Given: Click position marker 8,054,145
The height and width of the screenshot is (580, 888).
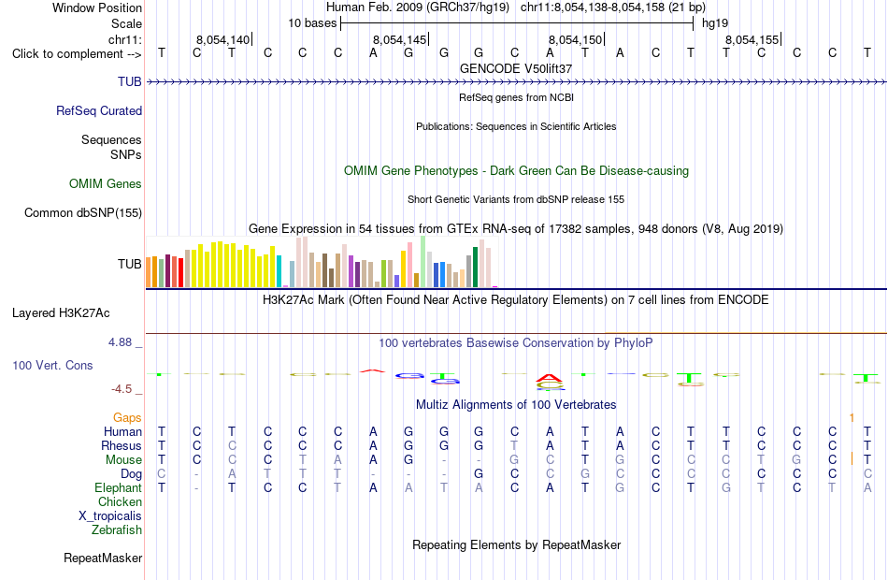Looking at the screenshot, I should (400, 39).
